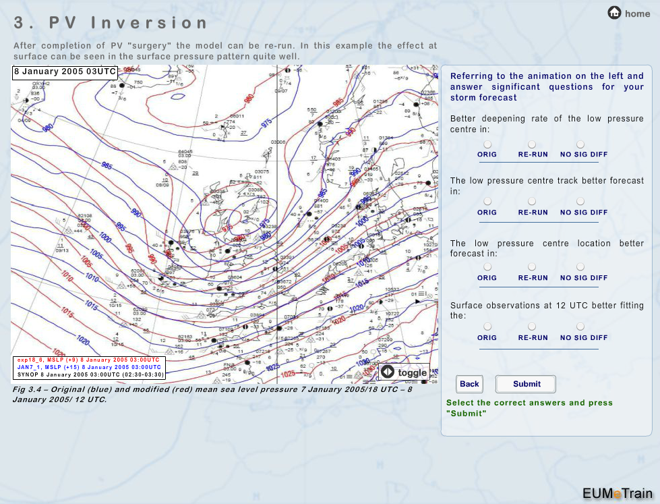Choose NO SIG DIFF for centre location
660x504 pixels.
coord(580,267)
